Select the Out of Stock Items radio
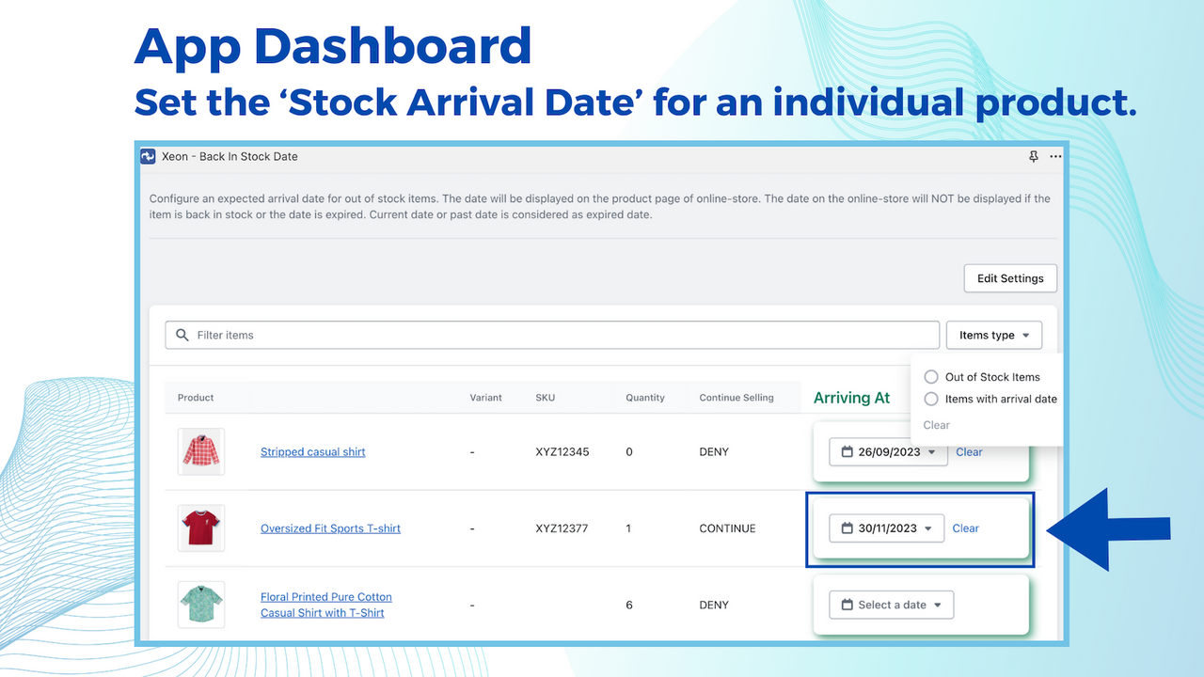1204x677 pixels. 931,377
